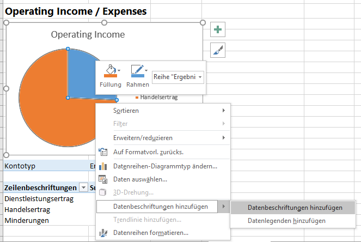
Task: Click the Chart Elements plus button
Action: 218,30
